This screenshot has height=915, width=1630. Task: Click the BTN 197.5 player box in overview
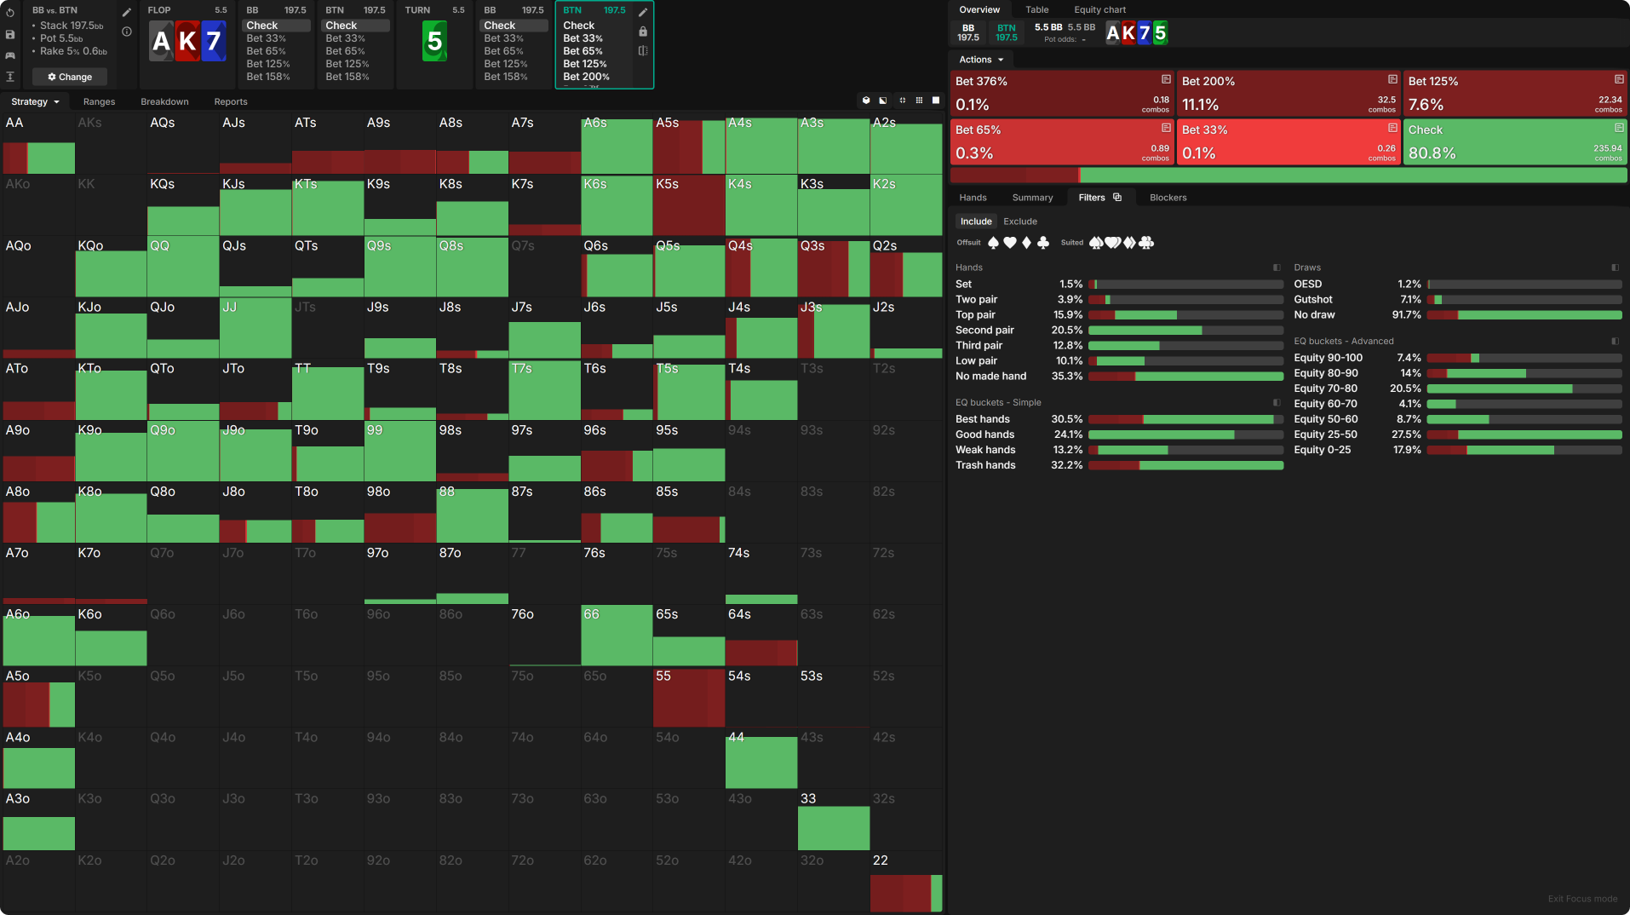[1007, 33]
